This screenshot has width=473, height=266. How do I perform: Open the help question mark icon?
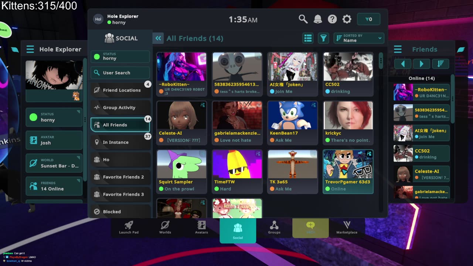332,19
